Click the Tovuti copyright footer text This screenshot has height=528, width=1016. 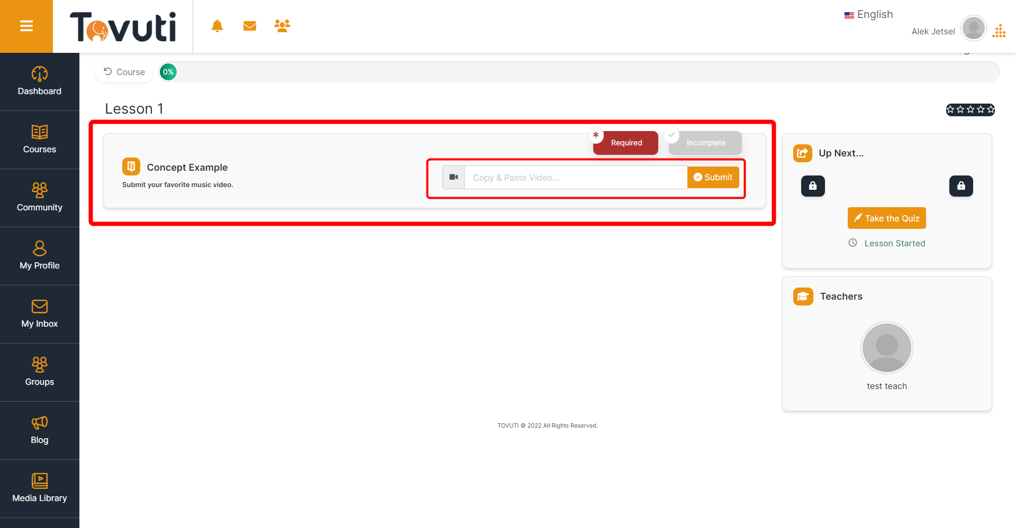[x=548, y=425]
